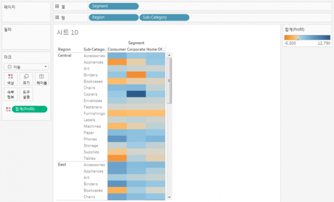The image size is (334, 202).
Task: Click the scroll up arrow of table
Action: tap(169, 55)
